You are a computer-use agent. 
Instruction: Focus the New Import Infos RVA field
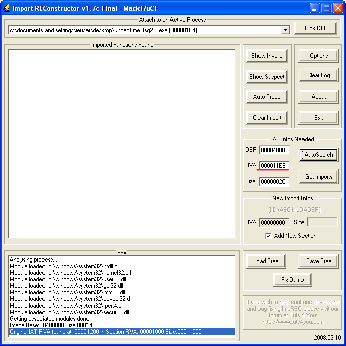coord(275,222)
